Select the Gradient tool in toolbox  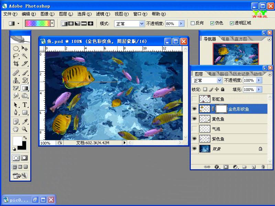[x=24, y=88]
